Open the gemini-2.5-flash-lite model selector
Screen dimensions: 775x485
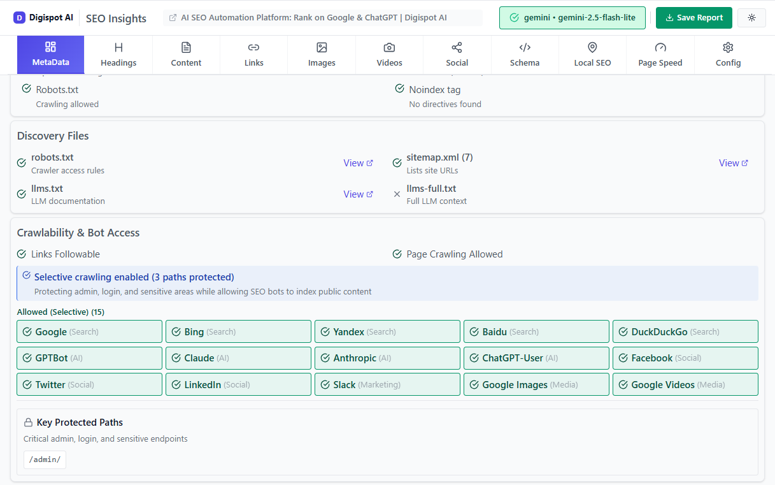pyautogui.click(x=572, y=17)
